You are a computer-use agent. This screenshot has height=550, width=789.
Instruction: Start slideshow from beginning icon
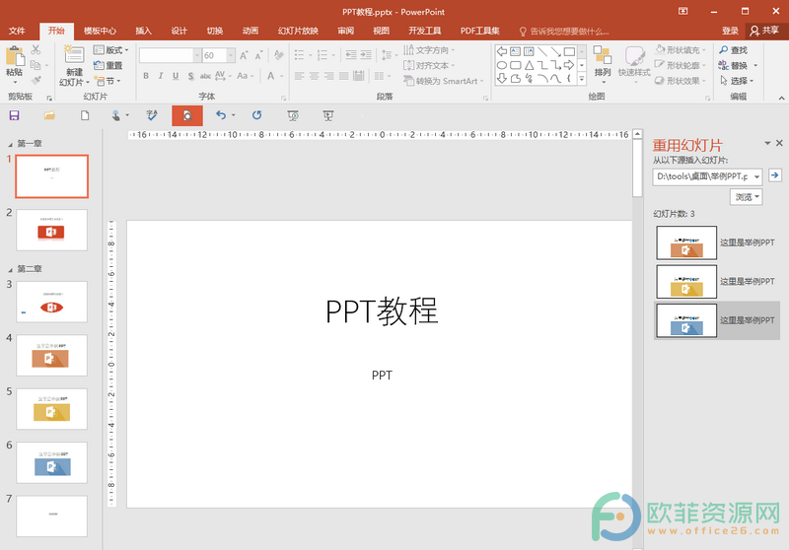tap(293, 115)
